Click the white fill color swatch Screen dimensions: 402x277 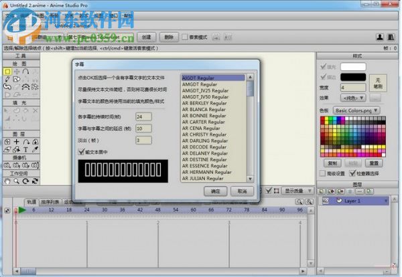(x=353, y=67)
